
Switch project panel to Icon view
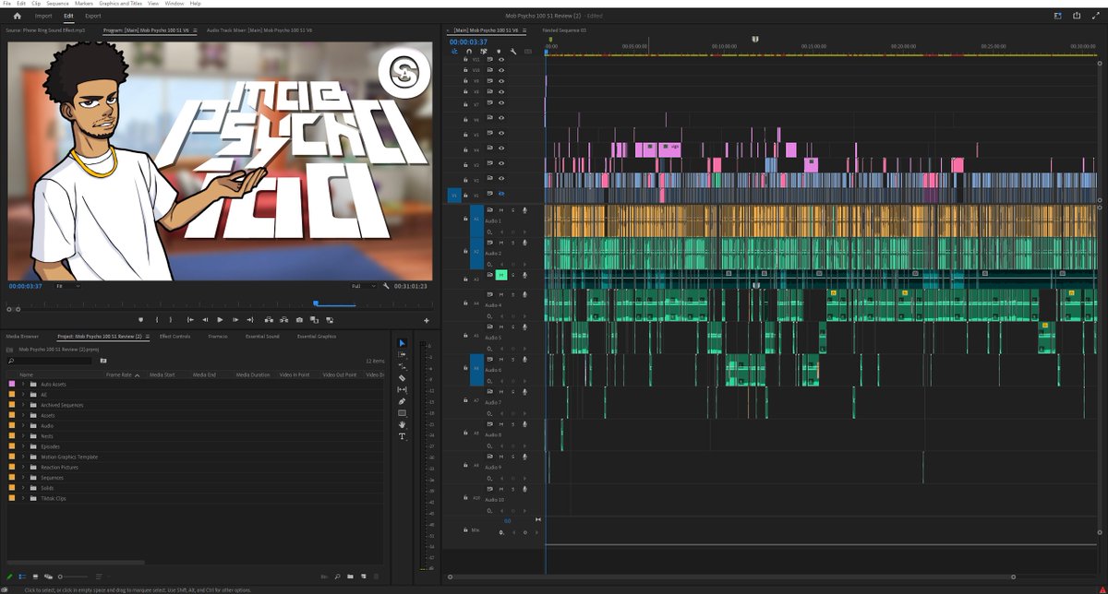point(34,576)
